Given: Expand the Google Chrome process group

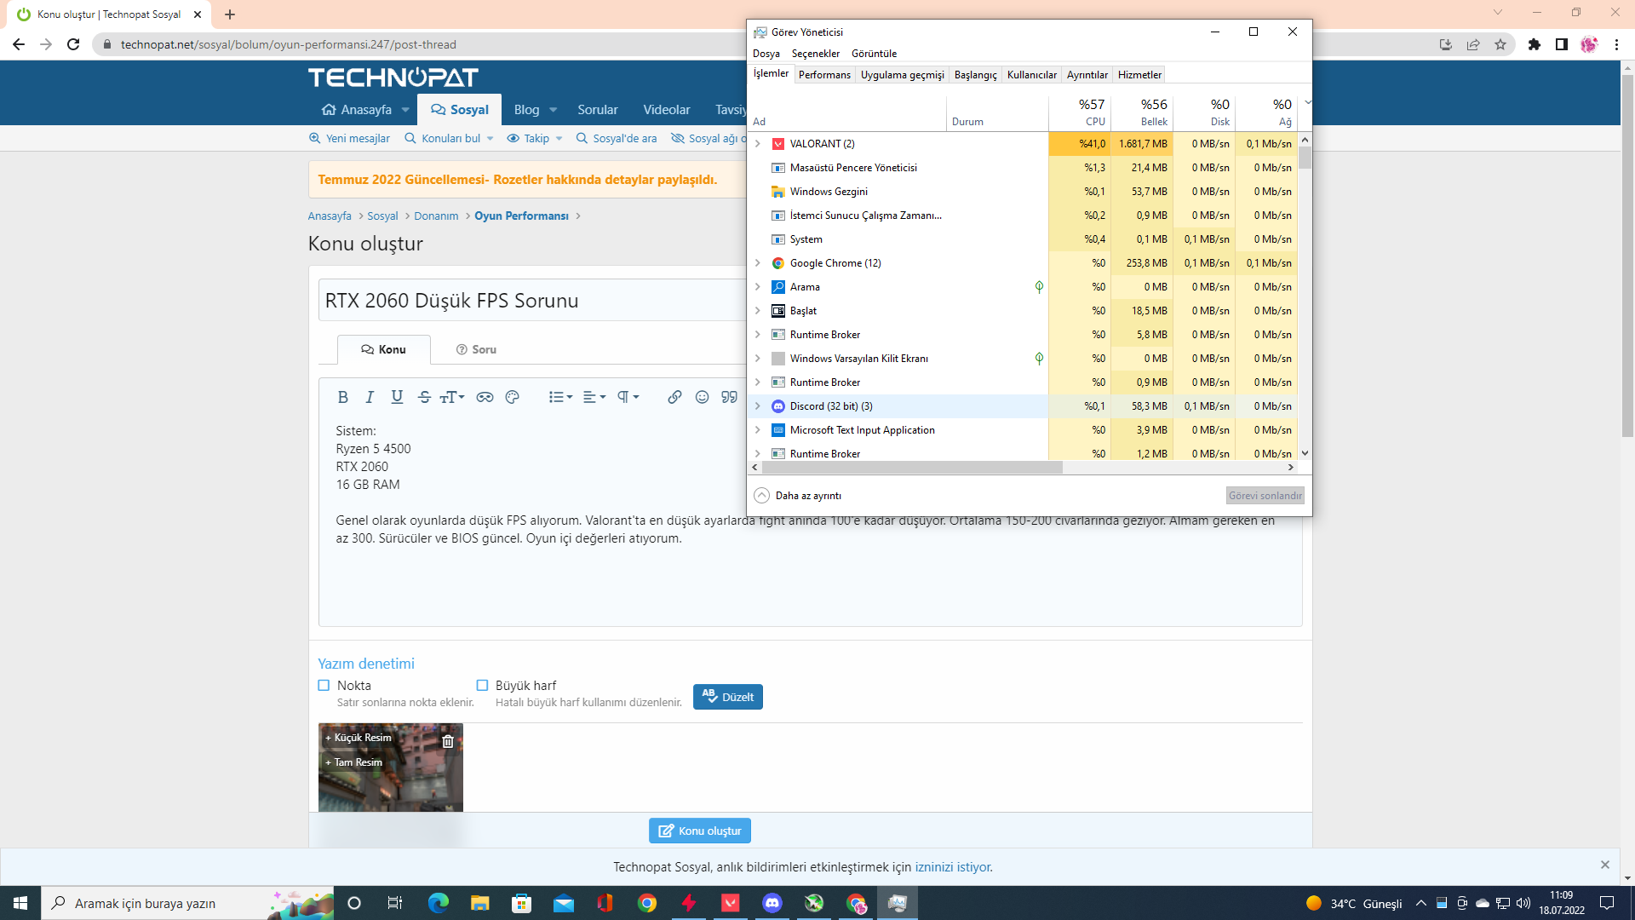Looking at the screenshot, I should pyautogui.click(x=758, y=263).
